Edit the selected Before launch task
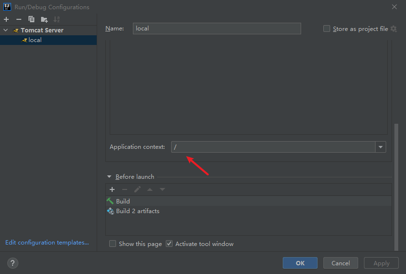The height and width of the screenshot is (274, 406). tap(137, 189)
